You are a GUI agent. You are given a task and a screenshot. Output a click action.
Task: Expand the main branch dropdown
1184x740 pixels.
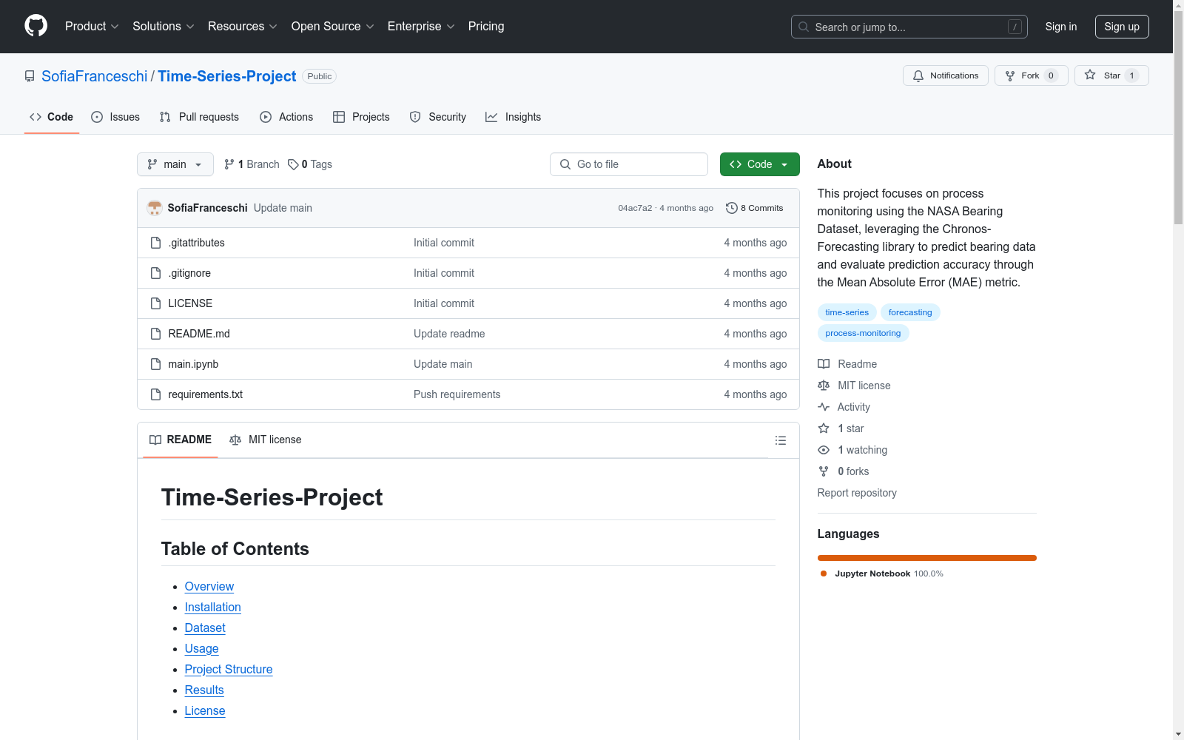(x=175, y=164)
